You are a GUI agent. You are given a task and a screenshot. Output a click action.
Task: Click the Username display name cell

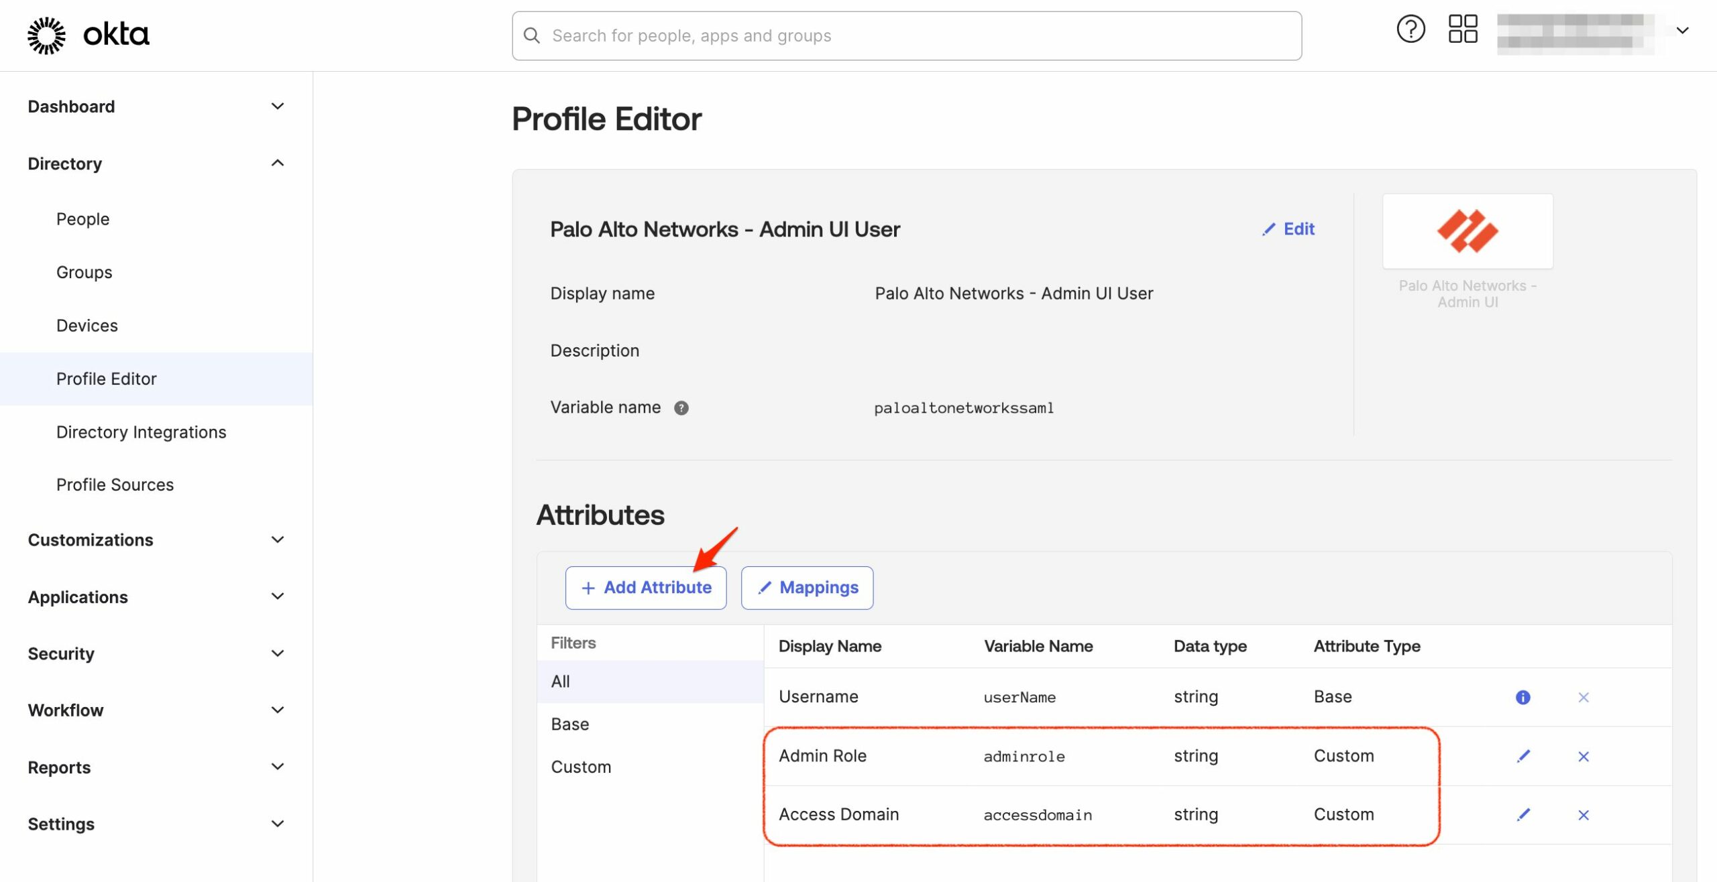click(x=818, y=697)
